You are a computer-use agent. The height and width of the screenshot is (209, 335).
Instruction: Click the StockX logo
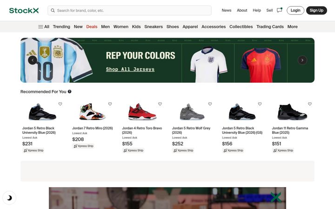click(x=24, y=10)
